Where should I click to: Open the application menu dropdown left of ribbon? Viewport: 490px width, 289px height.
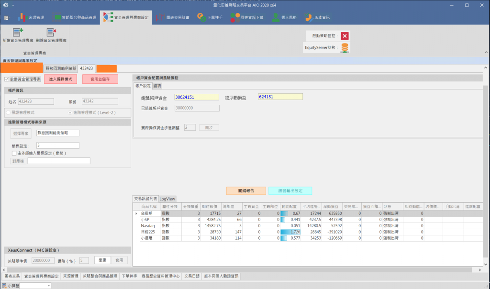pos(8,18)
